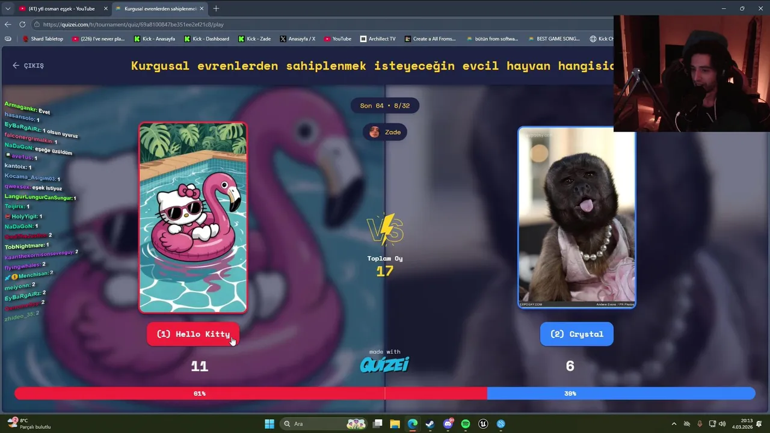Open the tab search dropdown
770x433 pixels.
pos(7,8)
